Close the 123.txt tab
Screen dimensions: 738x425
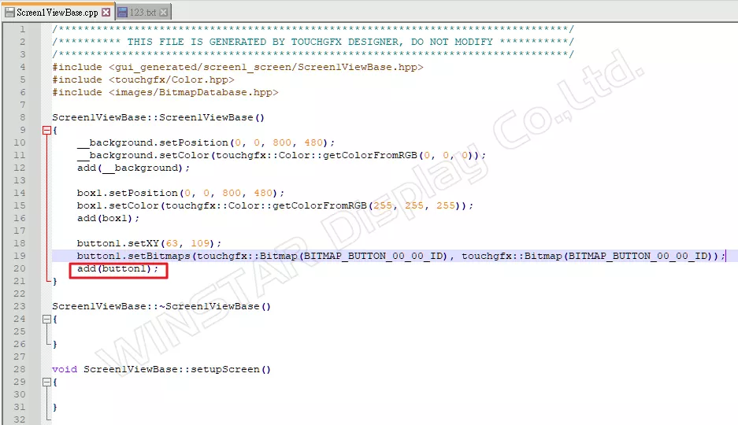tap(163, 13)
